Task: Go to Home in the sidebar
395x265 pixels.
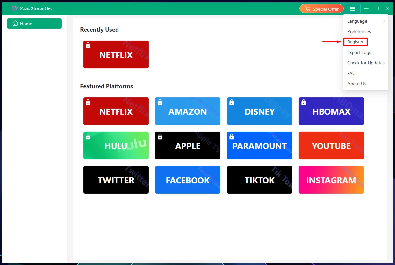Action: [34, 24]
